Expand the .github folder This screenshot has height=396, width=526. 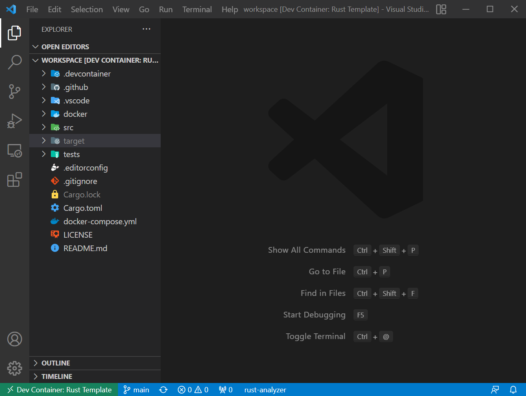click(x=44, y=87)
